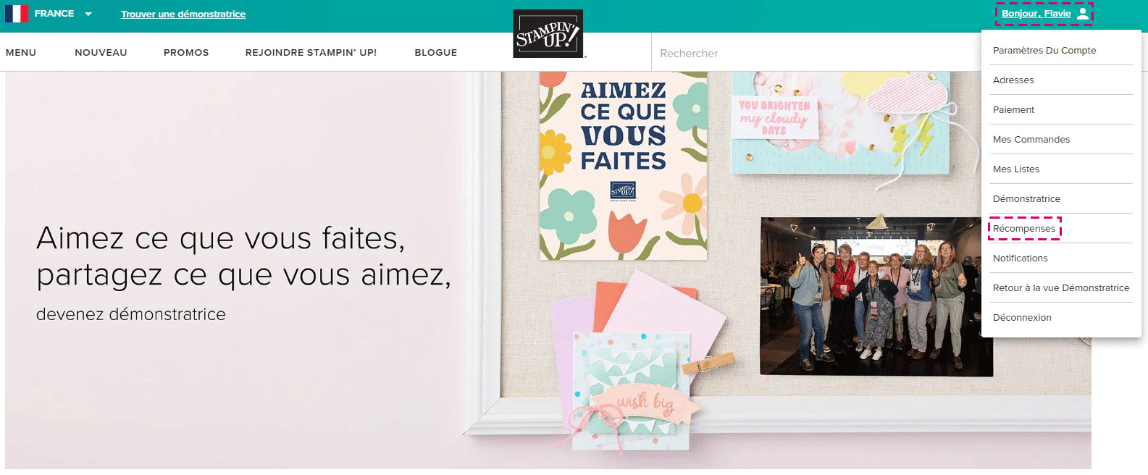Focus the Rechercher search field
1148x475 pixels.
coord(815,53)
